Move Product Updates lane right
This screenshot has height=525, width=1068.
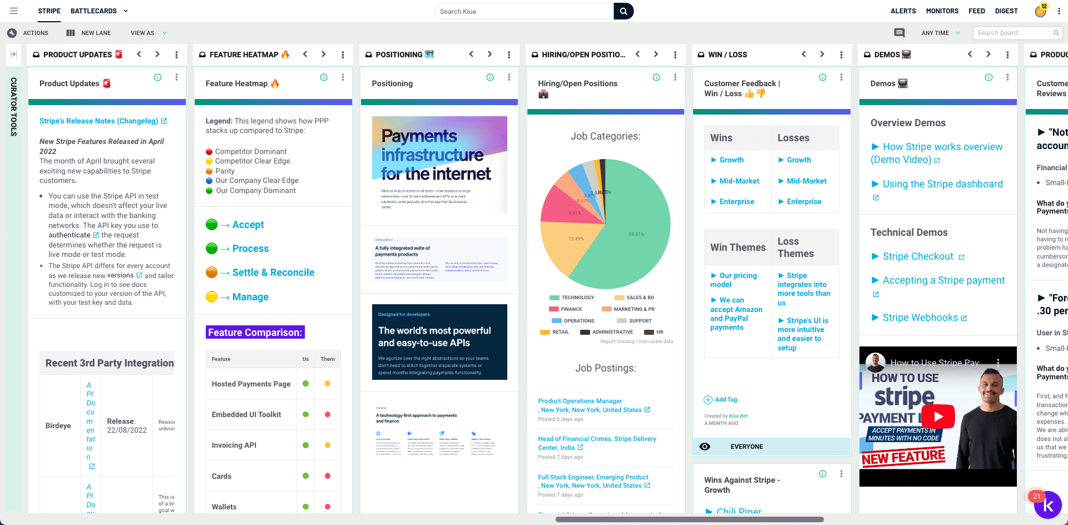(x=157, y=55)
